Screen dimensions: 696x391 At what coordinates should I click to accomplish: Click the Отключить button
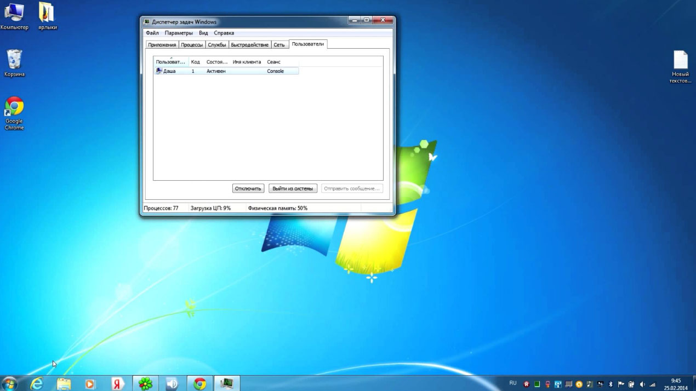point(248,188)
